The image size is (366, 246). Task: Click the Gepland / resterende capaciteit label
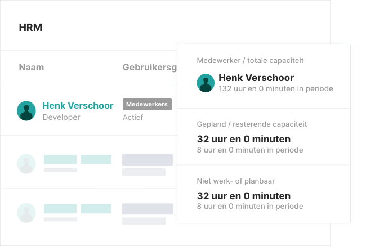click(252, 124)
